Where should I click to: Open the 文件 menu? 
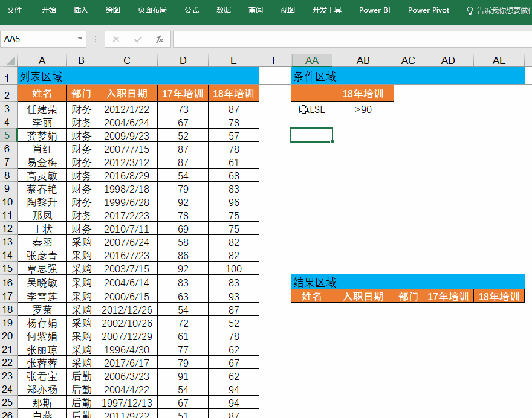[x=15, y=10]
